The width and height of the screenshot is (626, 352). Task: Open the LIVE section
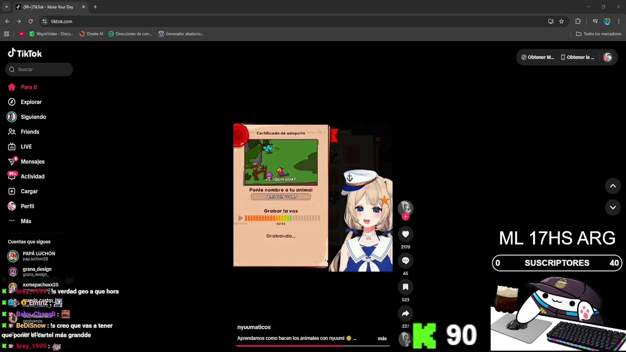[x=26, y=147]
